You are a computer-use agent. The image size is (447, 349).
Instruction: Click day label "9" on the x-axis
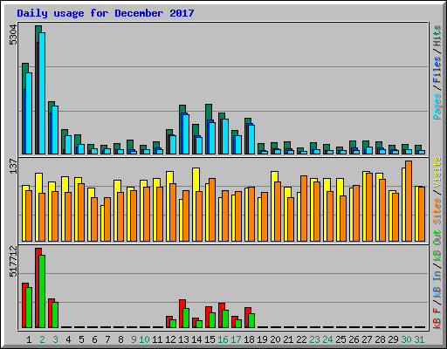(x=134, y=339)
